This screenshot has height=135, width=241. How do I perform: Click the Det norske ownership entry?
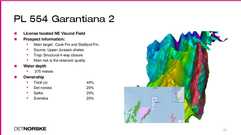coord(42,88)
